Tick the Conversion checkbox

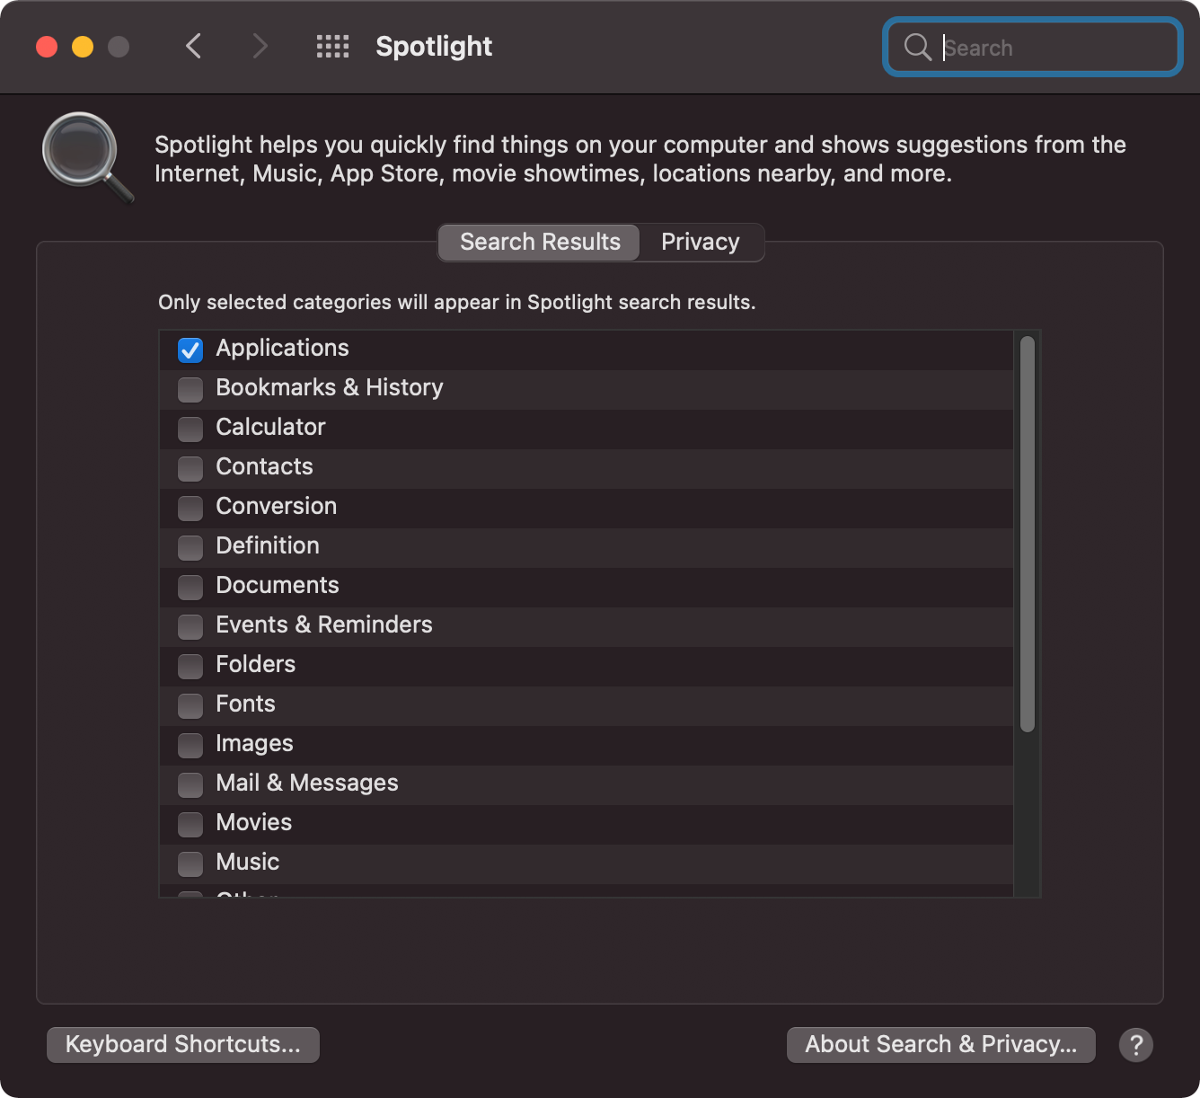click(x=190, y=508)
